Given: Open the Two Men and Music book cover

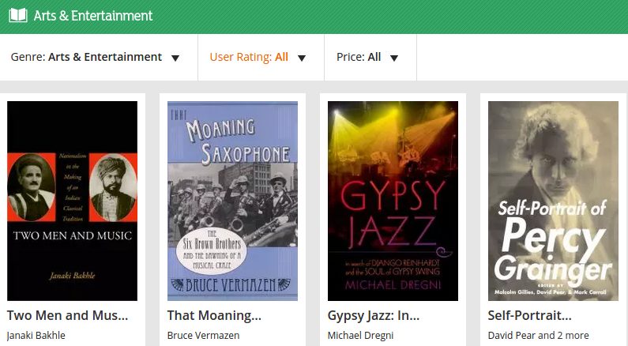Looking at the screenshot, I should coord(72,201).
